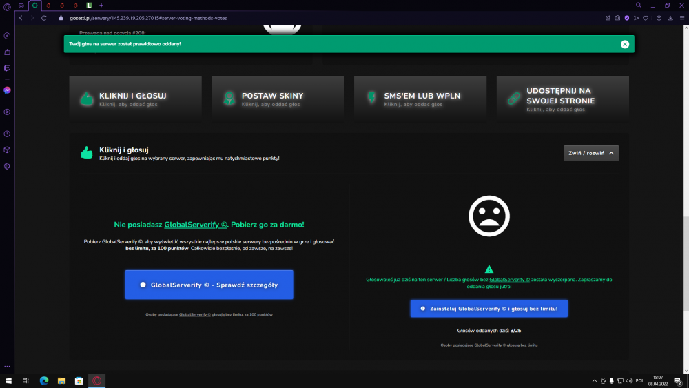Reload the page with the refresh icon
The width and height of the screenshot is (689, 388).
coord(44,18)
